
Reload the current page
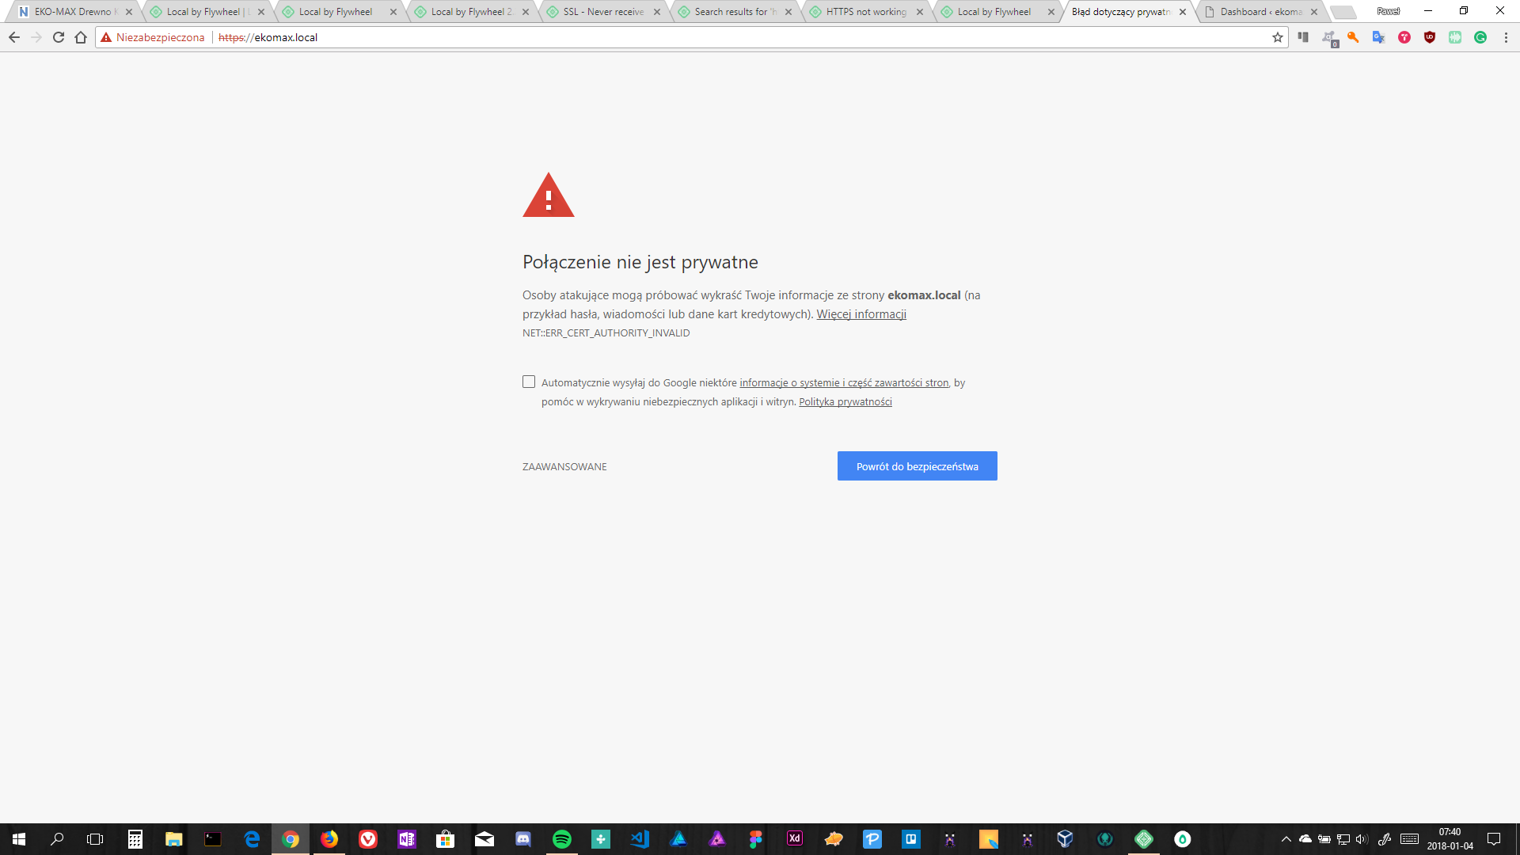point(59,37)
